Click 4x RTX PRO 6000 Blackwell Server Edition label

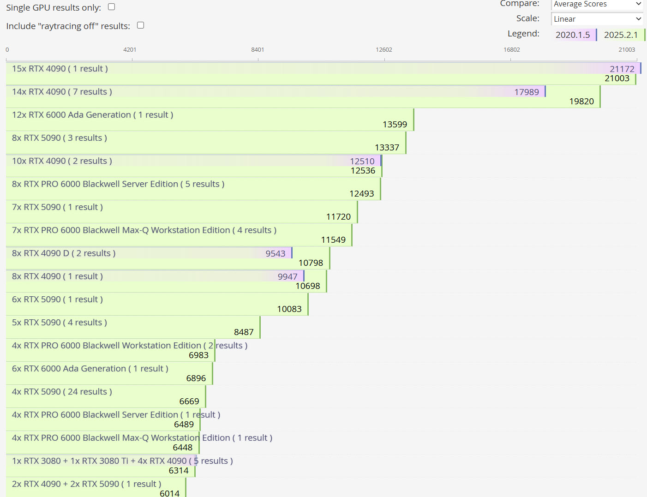116,415
